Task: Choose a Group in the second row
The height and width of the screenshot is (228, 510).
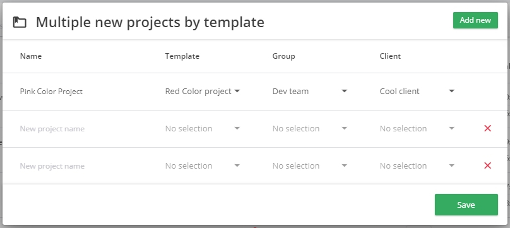Action: (x=310, y=128)
